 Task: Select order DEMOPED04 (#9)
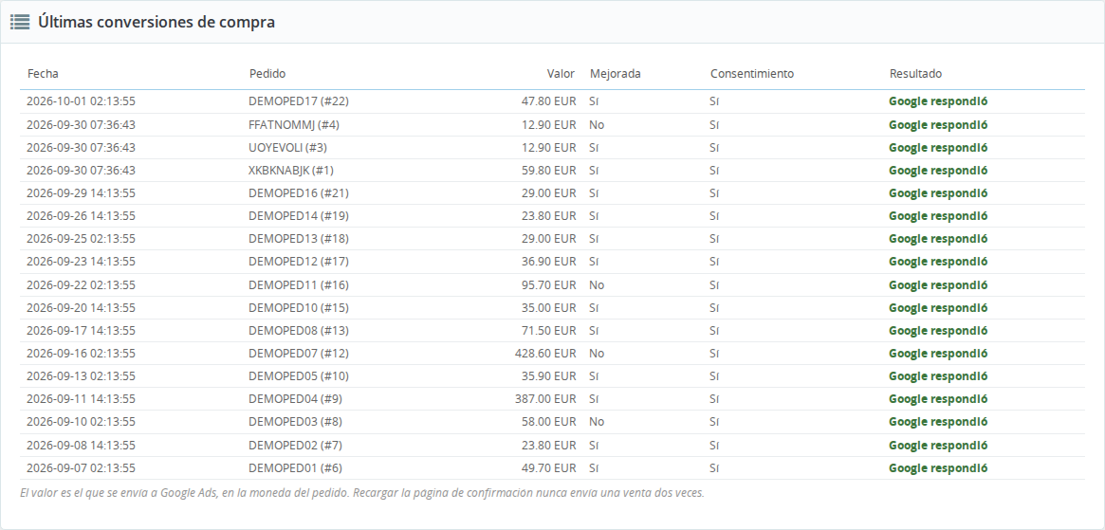(x=296, y=398)
